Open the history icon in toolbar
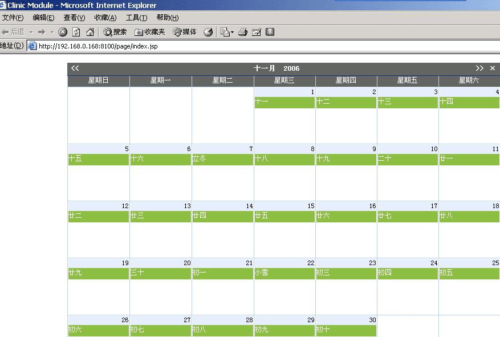Screen dimensions: 500x337 pos(208,32)
